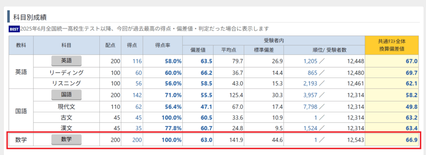Select the 科目 column header
Image resolution: width=426 pixels, height=155 pixels.
pyautogui.click(x=67, y=46)
